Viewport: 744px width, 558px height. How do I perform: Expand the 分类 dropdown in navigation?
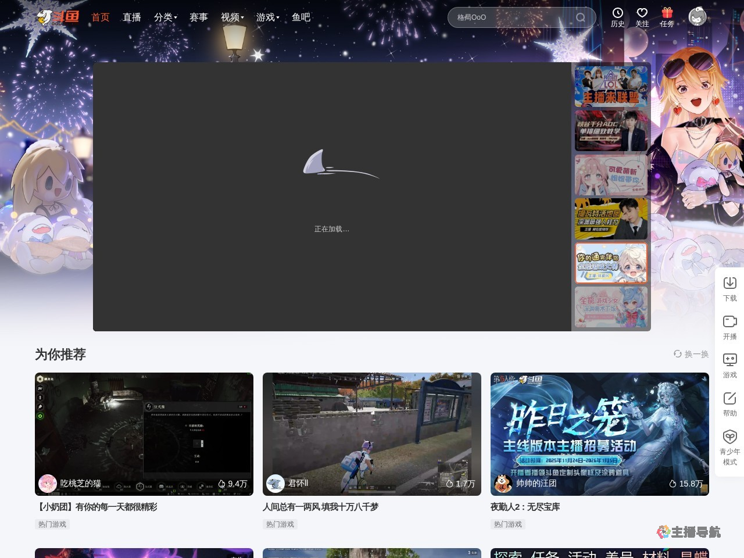pyautogui.click(x=164, y=17)
